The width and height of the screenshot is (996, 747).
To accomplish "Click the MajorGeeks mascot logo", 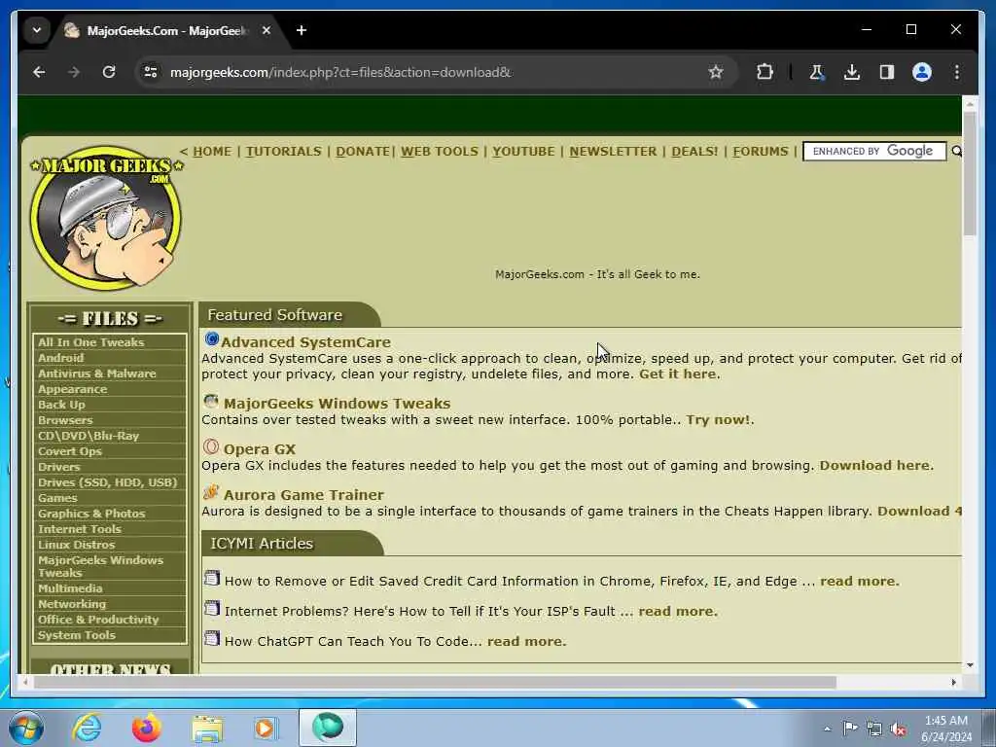I will 106,217.
